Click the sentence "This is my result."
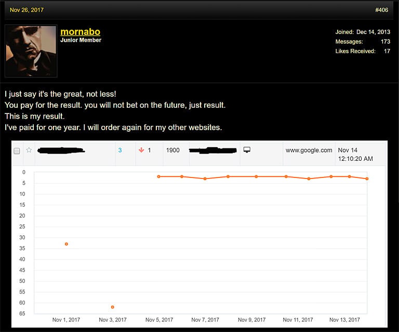This screenshot has height=332, width=399. pyautogui.click(x=35, y=116)
